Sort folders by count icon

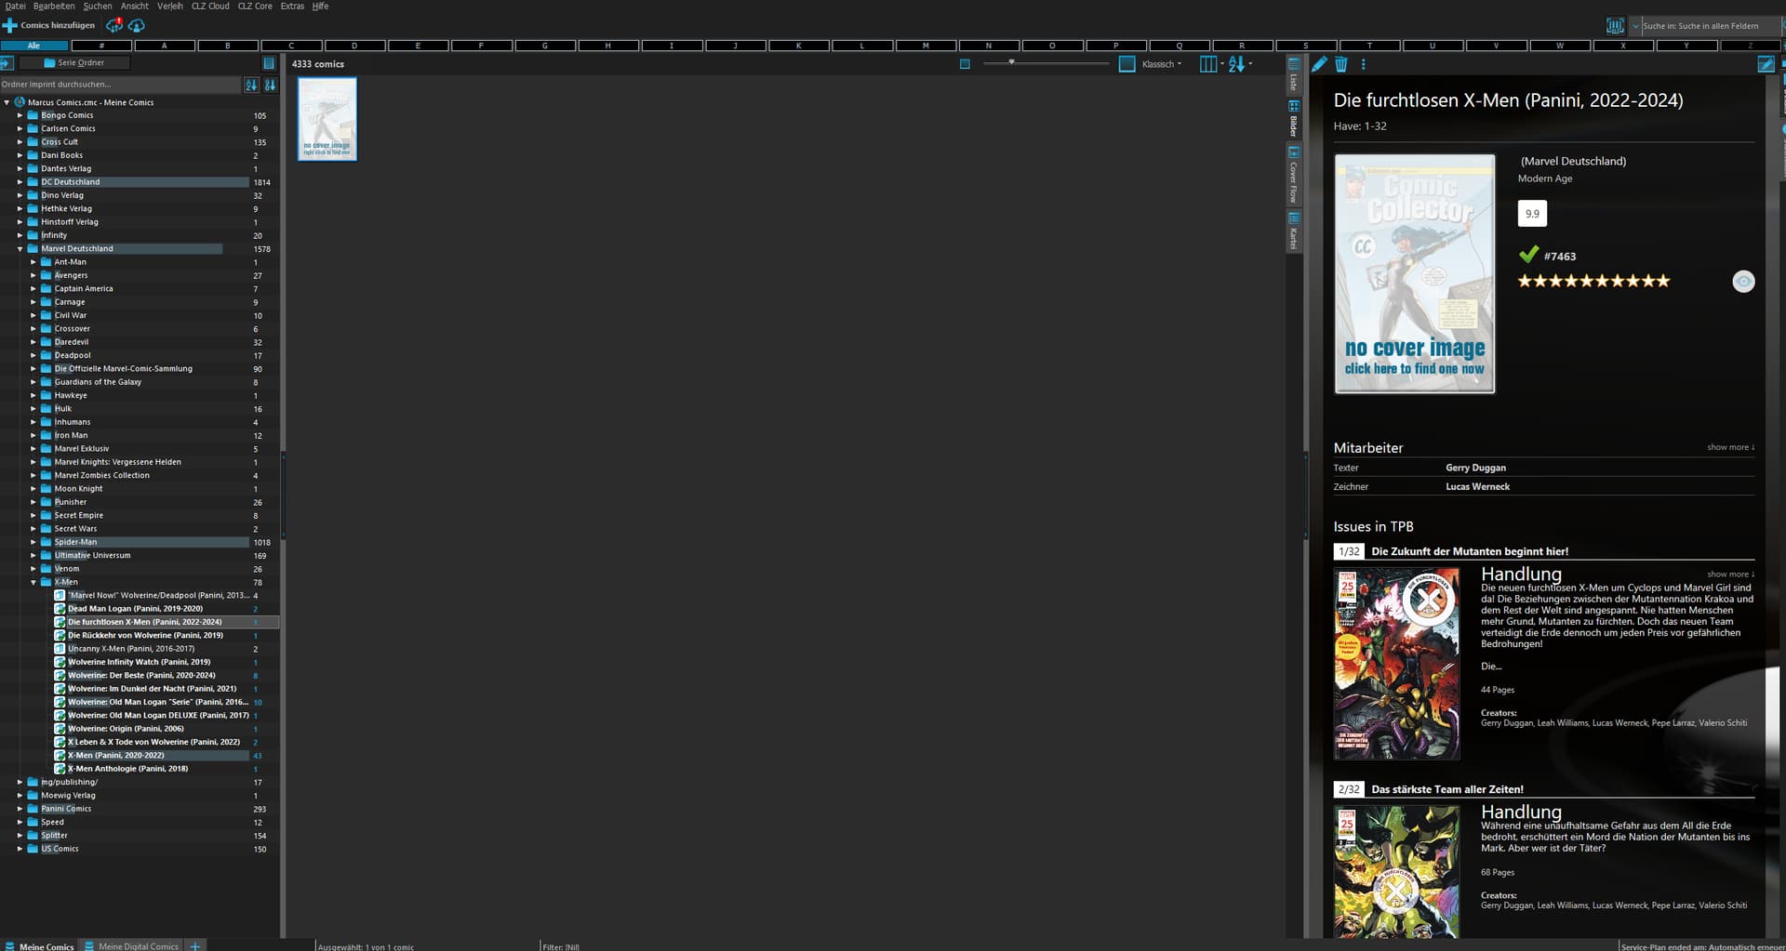pyautogui.click(x=270, y=85)
